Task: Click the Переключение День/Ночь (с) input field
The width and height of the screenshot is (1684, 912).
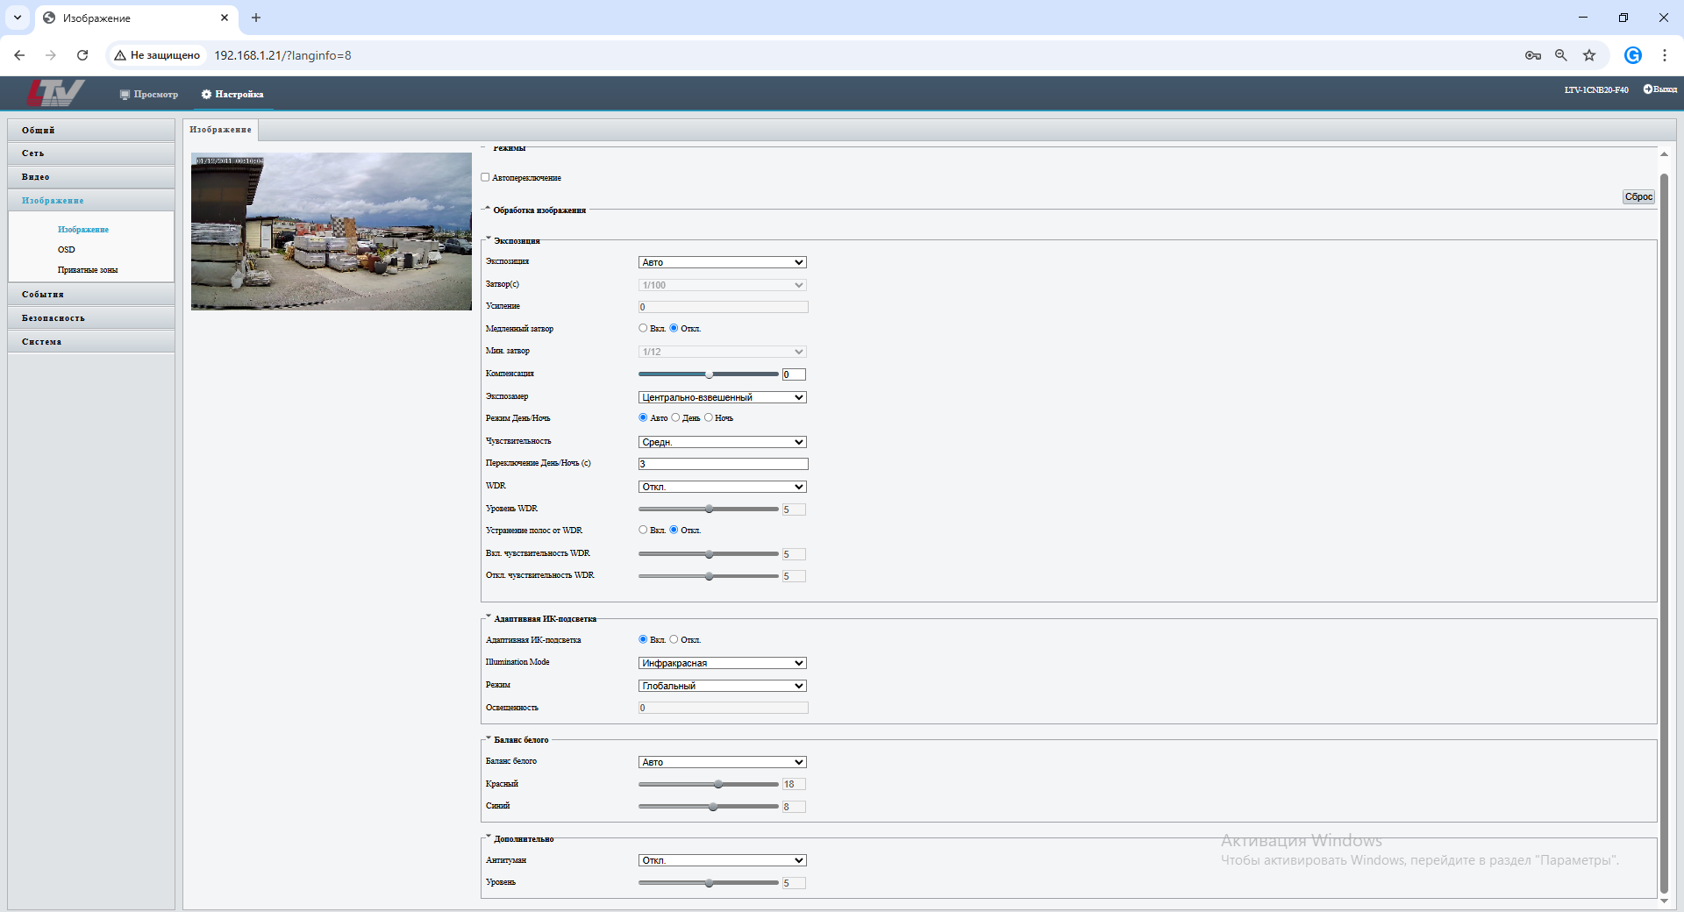Action: coord(723,464)
